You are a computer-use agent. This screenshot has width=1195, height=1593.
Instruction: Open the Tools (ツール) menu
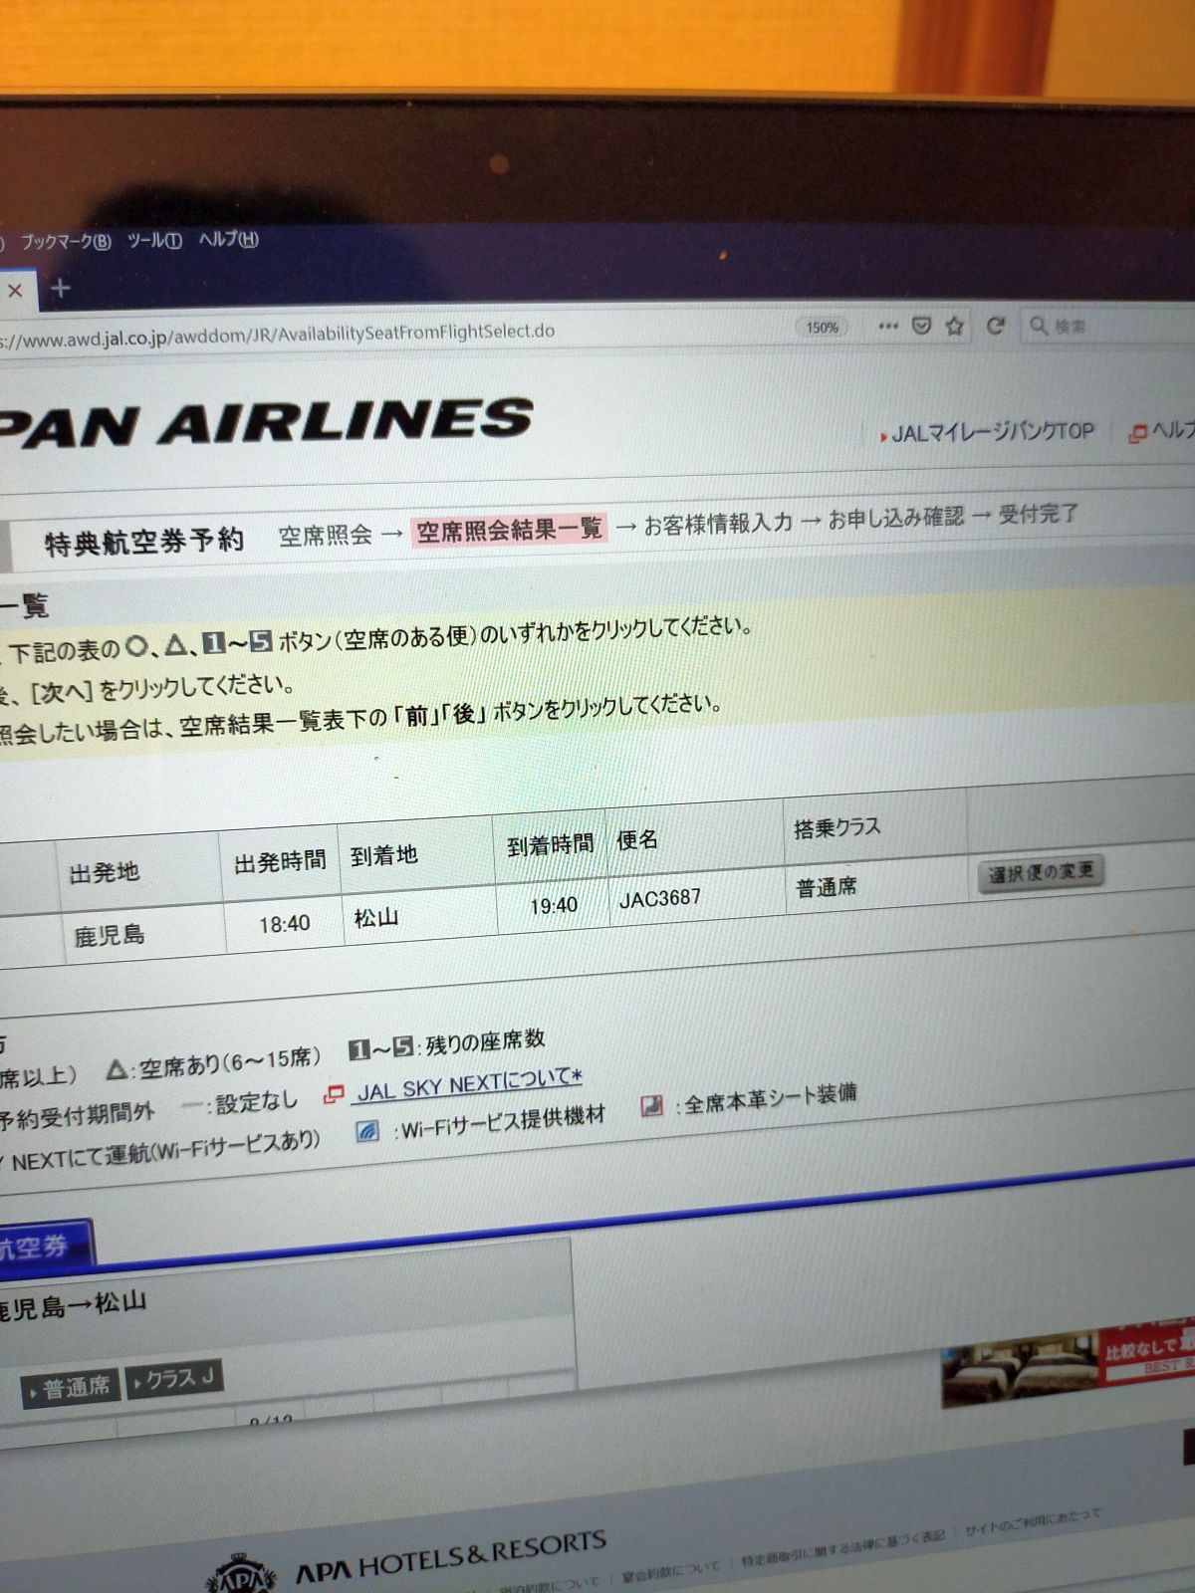(x=154, y=240)
